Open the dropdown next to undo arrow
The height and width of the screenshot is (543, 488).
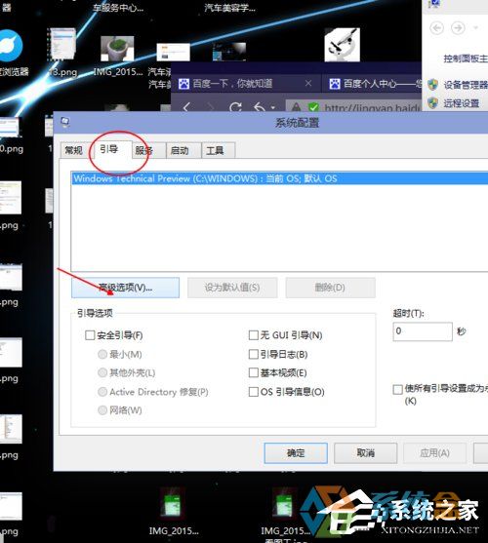273,107
